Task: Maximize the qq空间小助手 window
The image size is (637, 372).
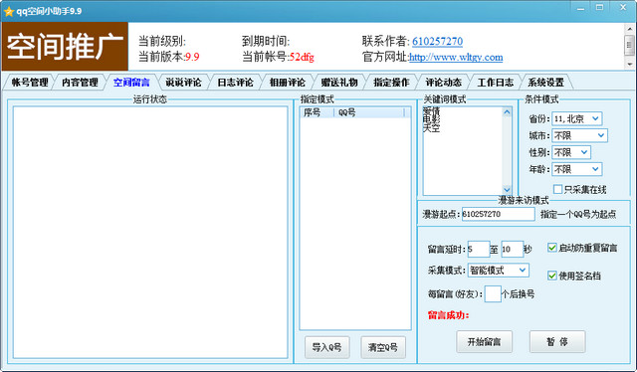Action: point(599,8)
